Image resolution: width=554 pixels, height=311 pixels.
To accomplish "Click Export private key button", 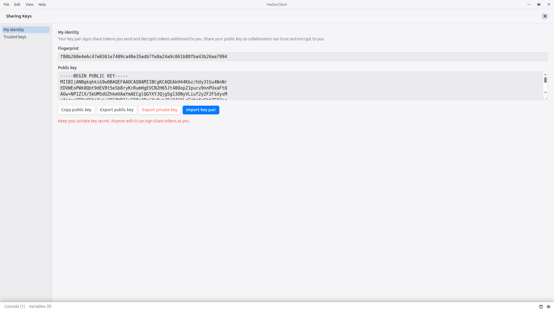I will [x=160, y=110].
